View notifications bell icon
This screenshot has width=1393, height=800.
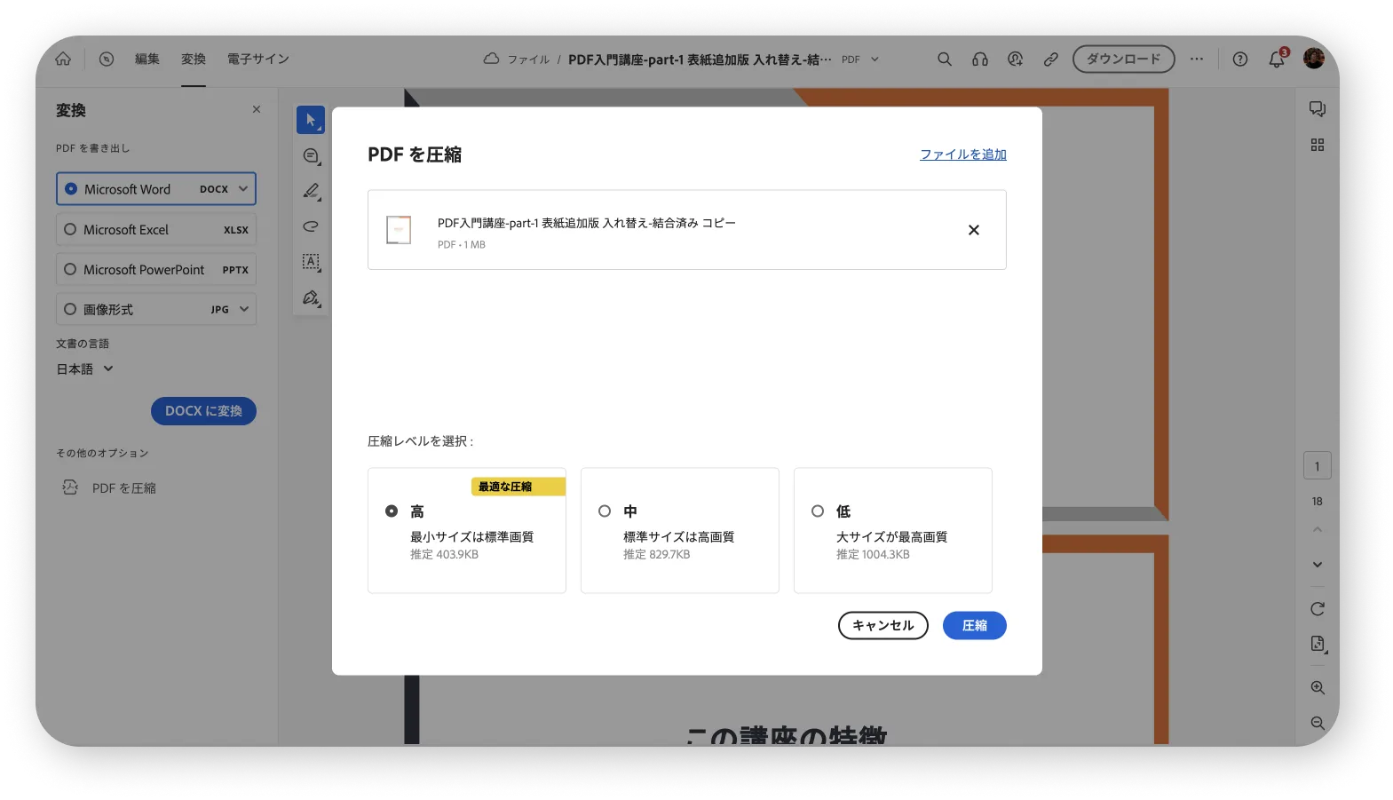1277,59
